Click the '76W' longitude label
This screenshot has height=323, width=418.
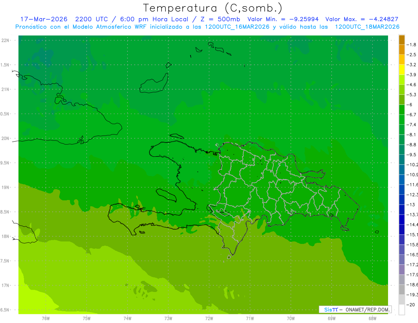46,318
